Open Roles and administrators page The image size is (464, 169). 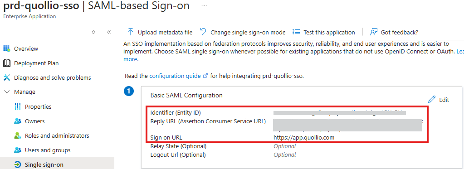[x=57, y=135]
